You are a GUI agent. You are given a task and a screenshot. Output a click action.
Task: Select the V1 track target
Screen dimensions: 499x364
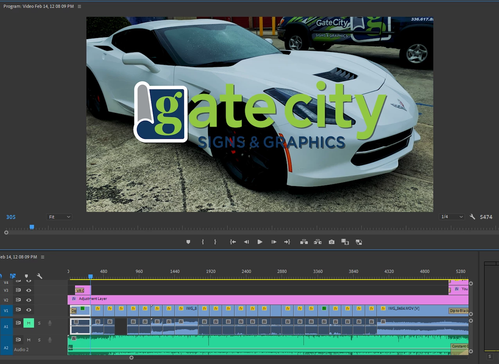pos(6,310)
